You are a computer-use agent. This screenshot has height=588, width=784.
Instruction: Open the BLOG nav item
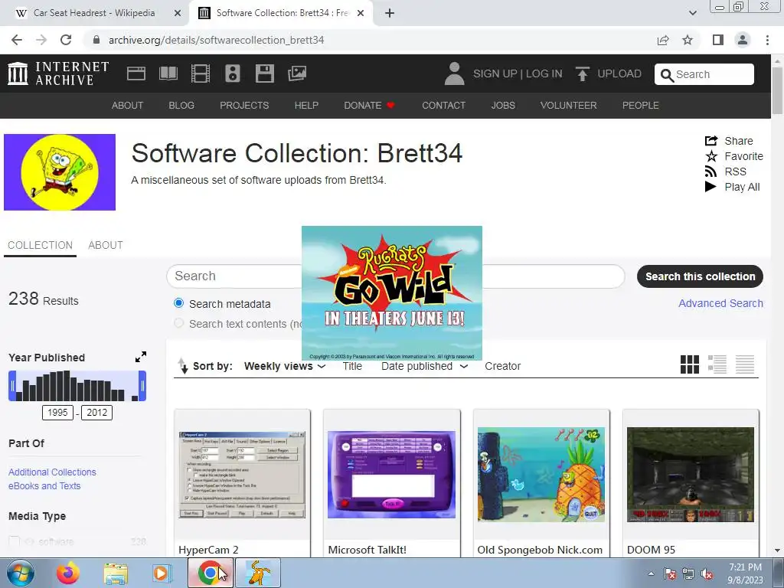(x=181, y=106)
